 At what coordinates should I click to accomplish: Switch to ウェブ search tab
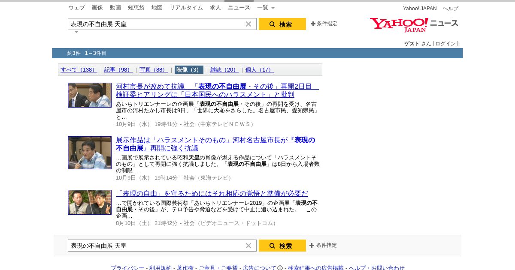[x=76, y=8]
